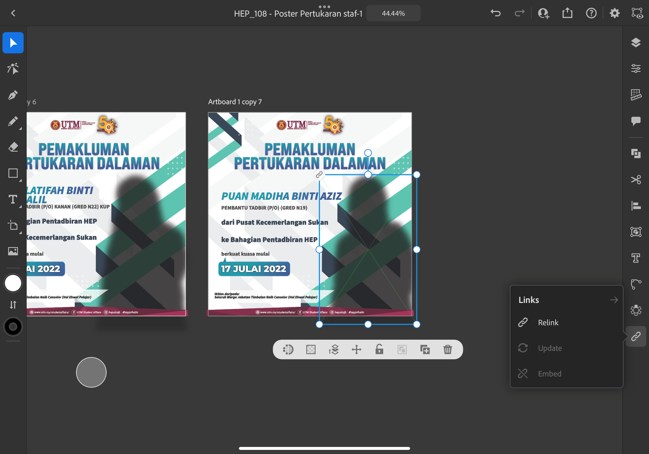The width and height of the screenshot is (649, 454).
Task: Click the linked image badge on artboard
Action: [x=319, y=174]
